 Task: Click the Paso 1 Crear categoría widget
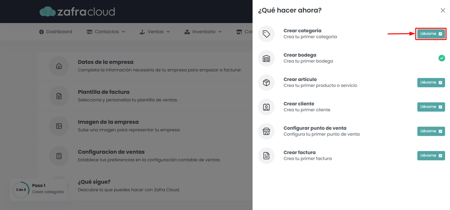click(x=39, y=189)
